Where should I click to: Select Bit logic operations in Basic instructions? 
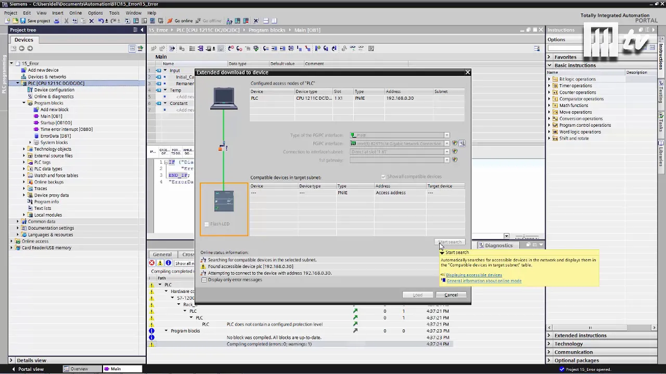tap(578, 79)
